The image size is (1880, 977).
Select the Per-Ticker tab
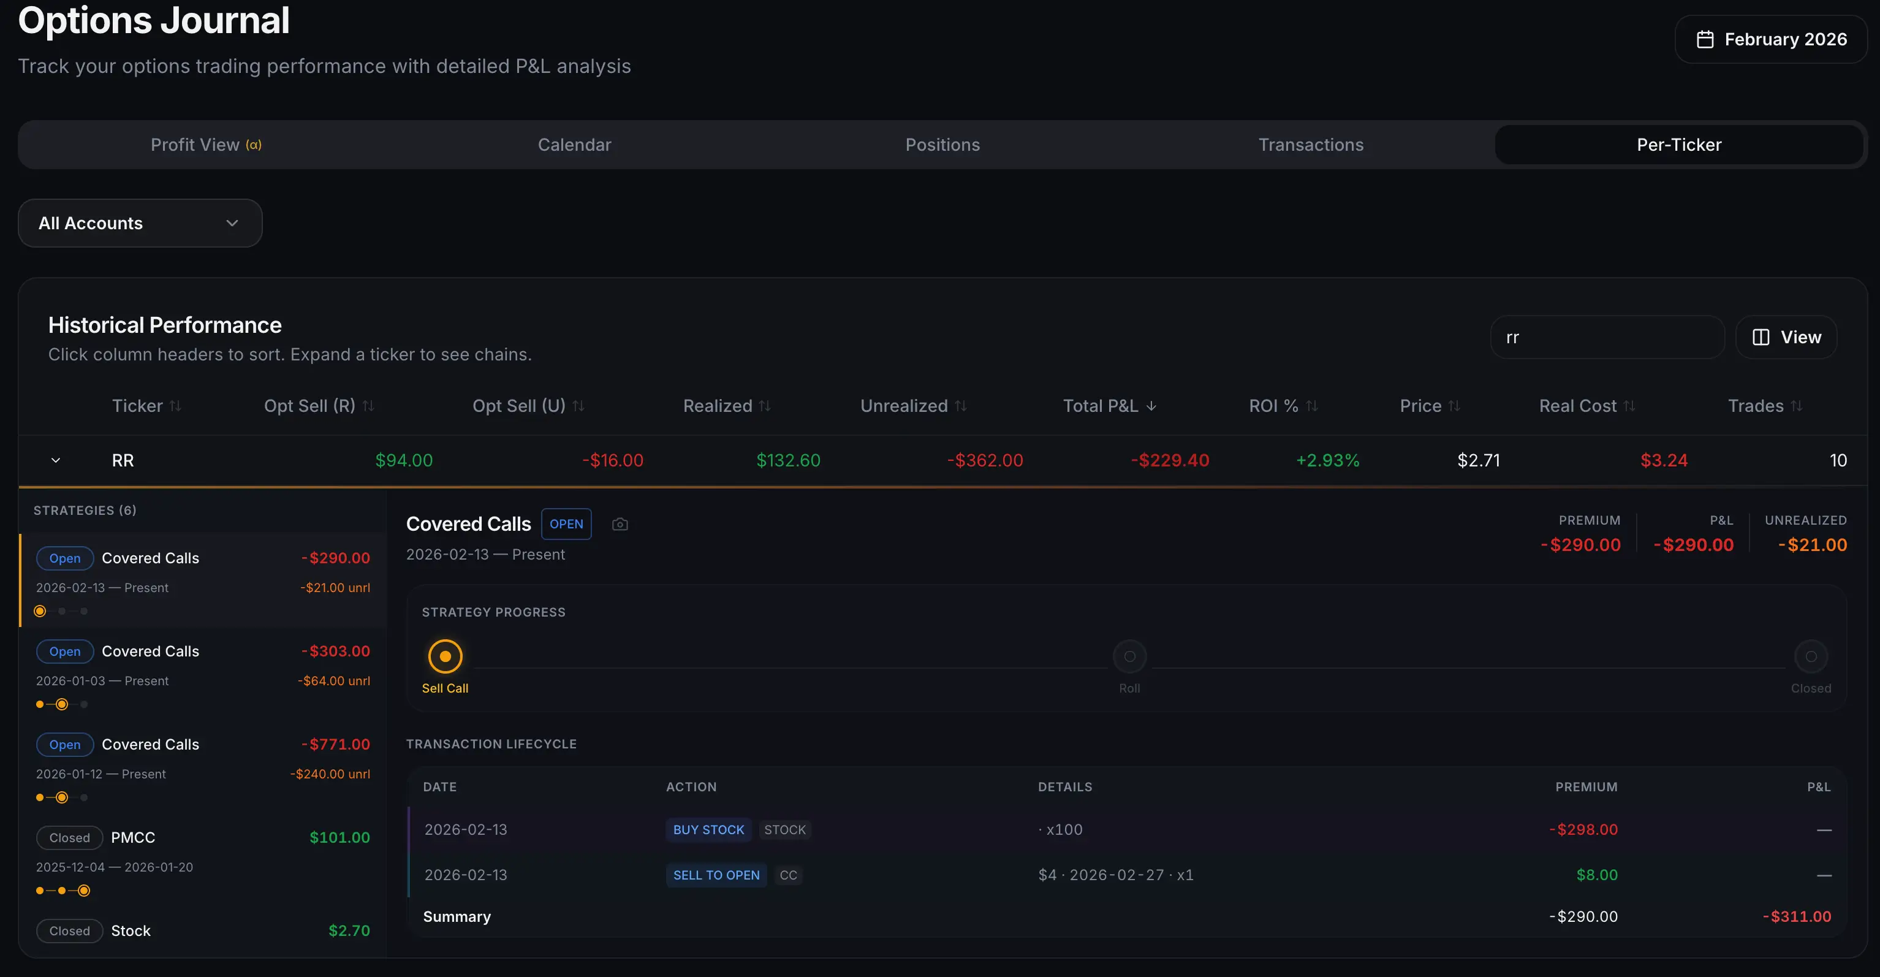pyautogui.click(x=1678, y=145)
